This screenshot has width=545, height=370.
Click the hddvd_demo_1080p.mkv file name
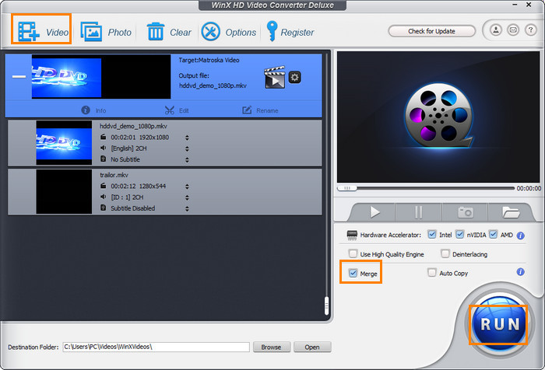point(133,126)
